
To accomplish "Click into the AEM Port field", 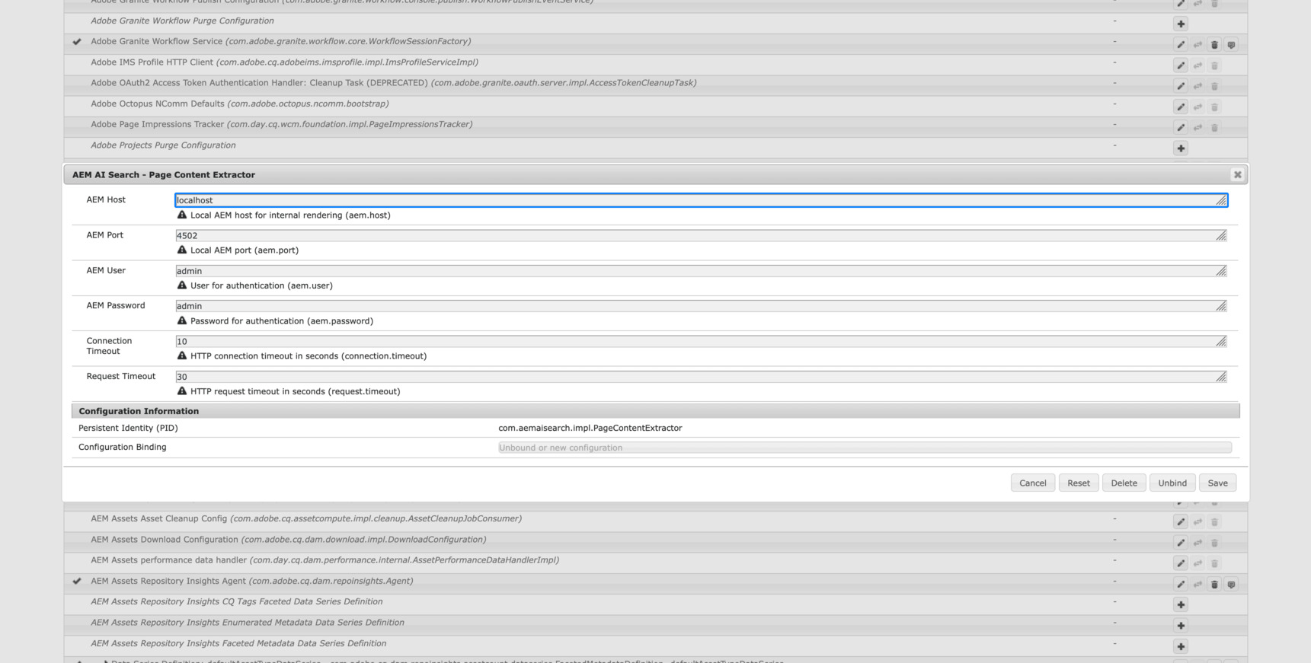I will point(701,235).
